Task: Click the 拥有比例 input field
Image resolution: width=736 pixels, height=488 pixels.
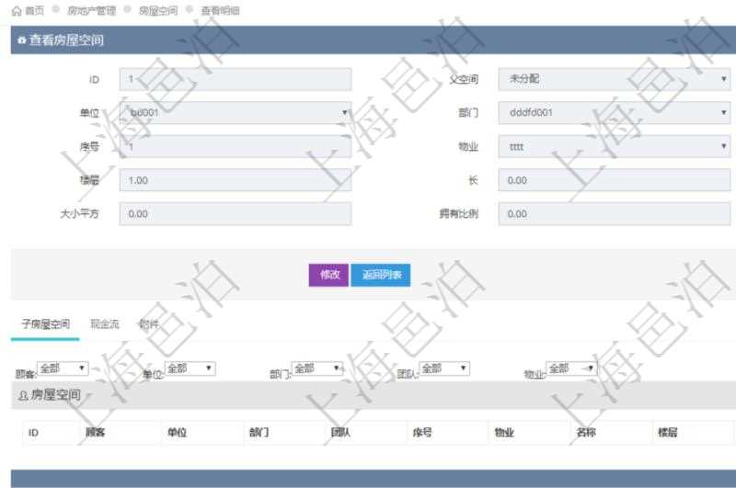Action: [x=614, y=214]
